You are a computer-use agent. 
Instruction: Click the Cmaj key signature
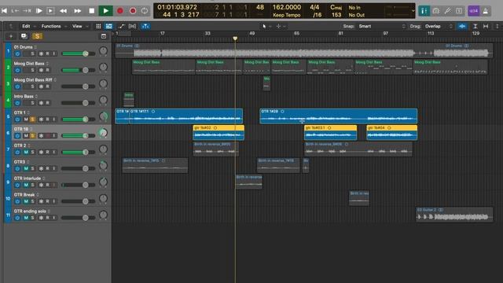(x=336, y=7)
